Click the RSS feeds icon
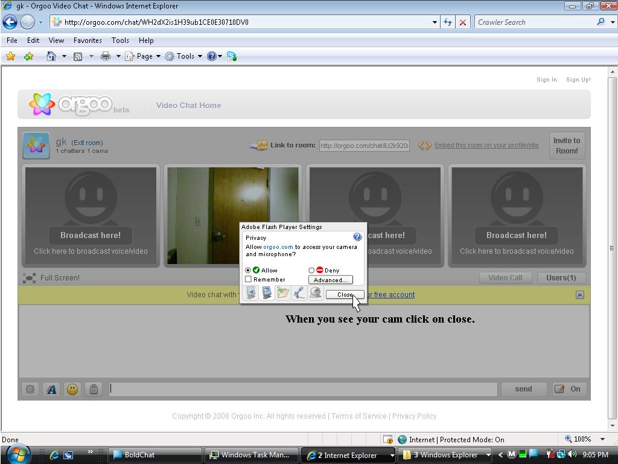This screenshot has height=464, width=618. (78, 57)
